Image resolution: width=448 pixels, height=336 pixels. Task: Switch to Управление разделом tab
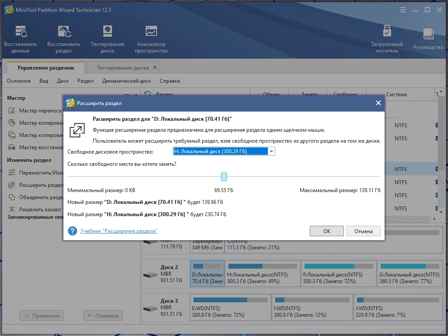45,68
